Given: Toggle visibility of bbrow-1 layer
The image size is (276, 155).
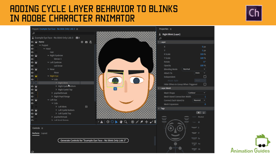Looking at the screenshot, I should (32, 59).
